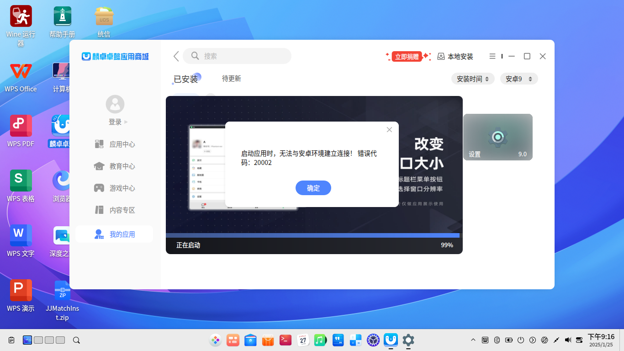Expand the 安装时间 sort dropdown
The width and height of the screenshot is (624, 351).
(473, 79)
